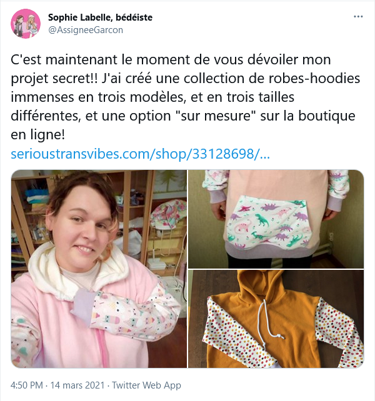Click the Twitter Web App source label
This screenshot has width=375, height=401.
pyautogui.click(x=146, y=385)
